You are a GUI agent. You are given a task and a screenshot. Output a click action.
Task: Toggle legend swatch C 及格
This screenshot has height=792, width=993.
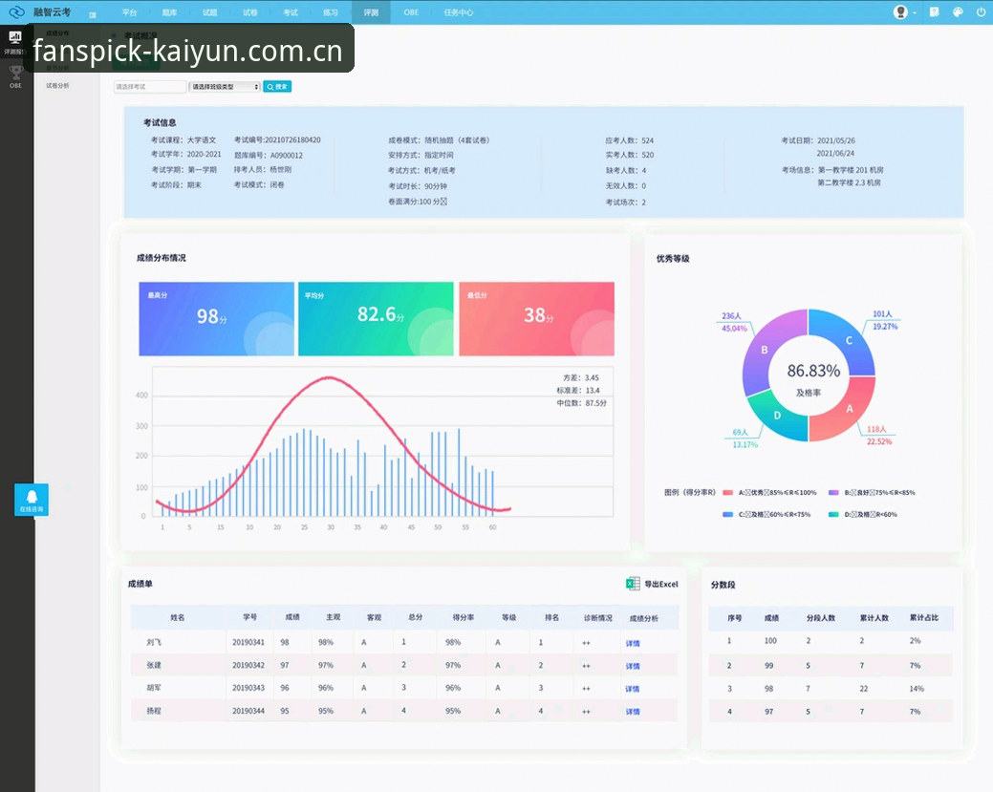click(x=727, y=515)
